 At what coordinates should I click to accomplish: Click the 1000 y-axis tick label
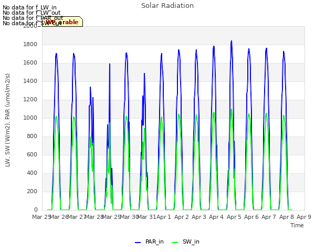pyautogui.click(x=30, y=118)
